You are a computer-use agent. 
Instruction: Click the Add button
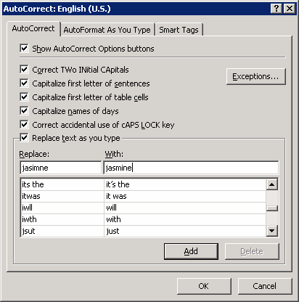coord(191,251)
